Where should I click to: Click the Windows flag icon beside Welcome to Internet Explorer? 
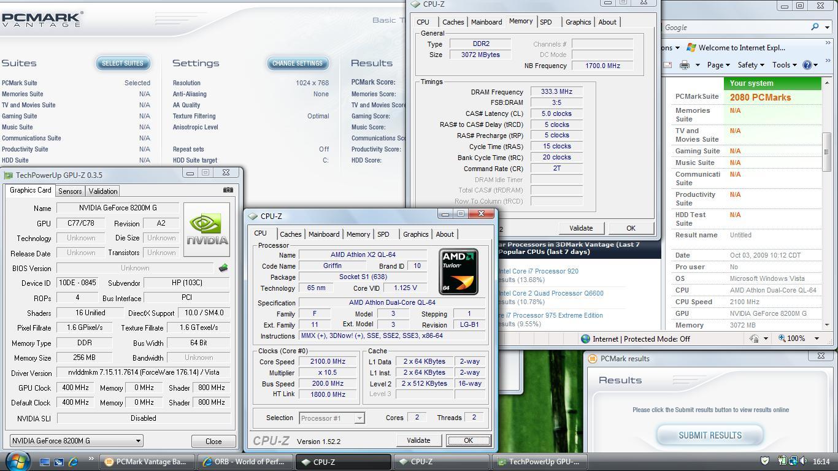point(691,48)
